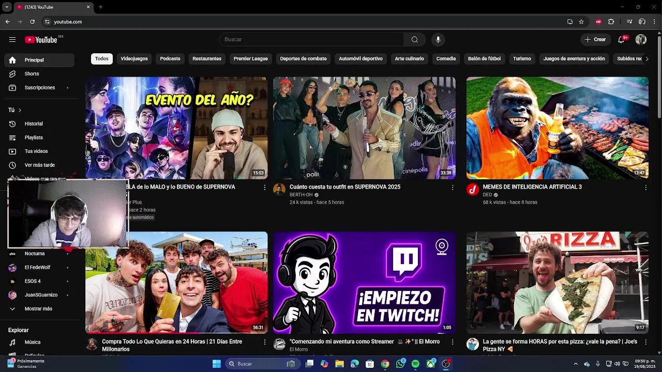Viewport: 662px width, 372px height.
Task: Select the Podcasts filter chip
Action: (x=170, y=59)
